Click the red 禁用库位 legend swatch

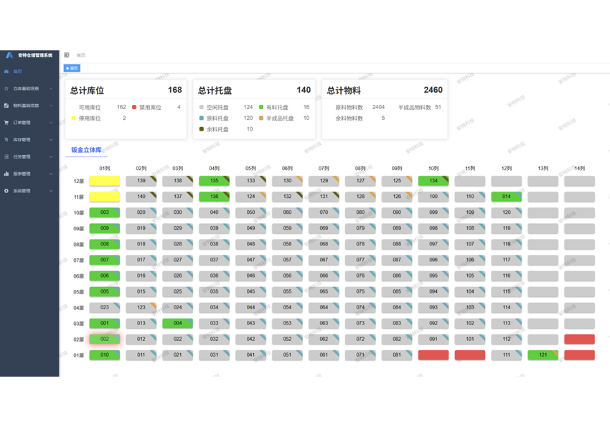point(134,108)
